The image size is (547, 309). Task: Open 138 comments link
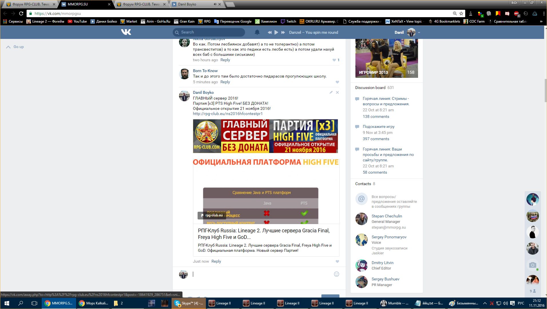pyautogui.click(x=376, y=116)
